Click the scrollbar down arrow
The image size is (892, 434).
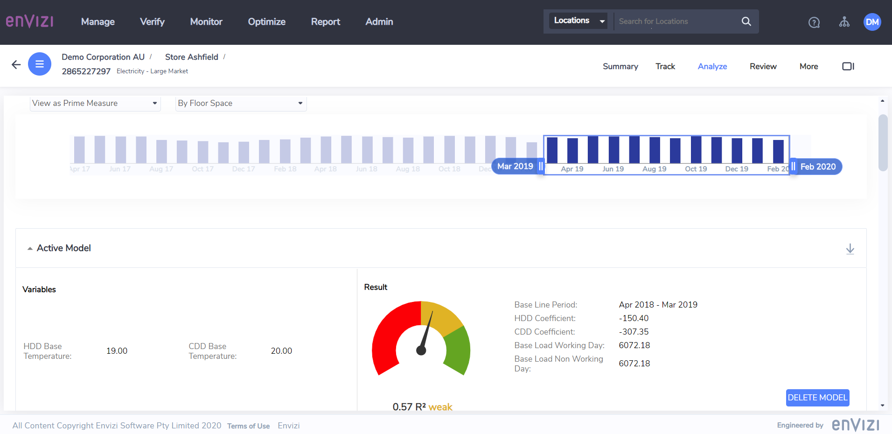[x=883, y=406]
